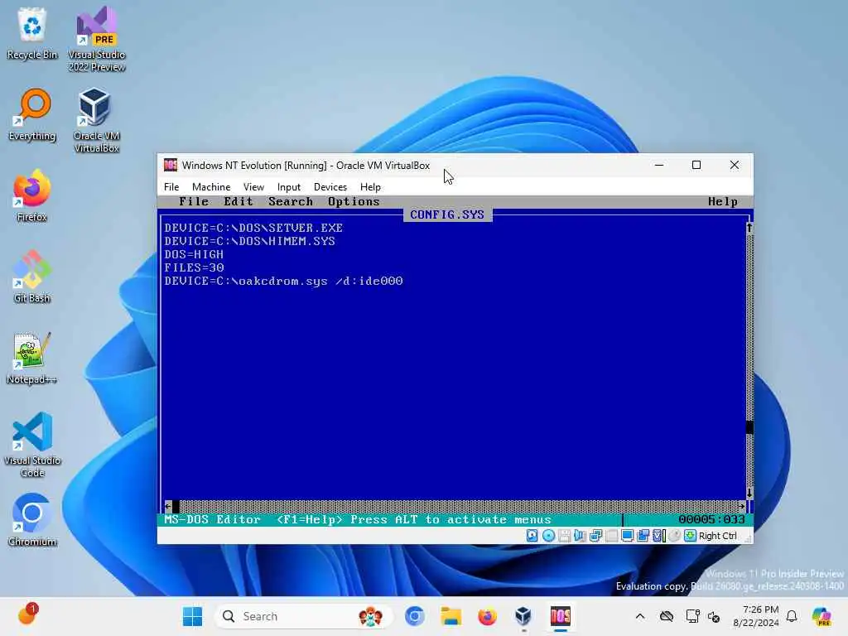
Task: Click the CONFIG.SYS title label
Action: click(447, 214)
